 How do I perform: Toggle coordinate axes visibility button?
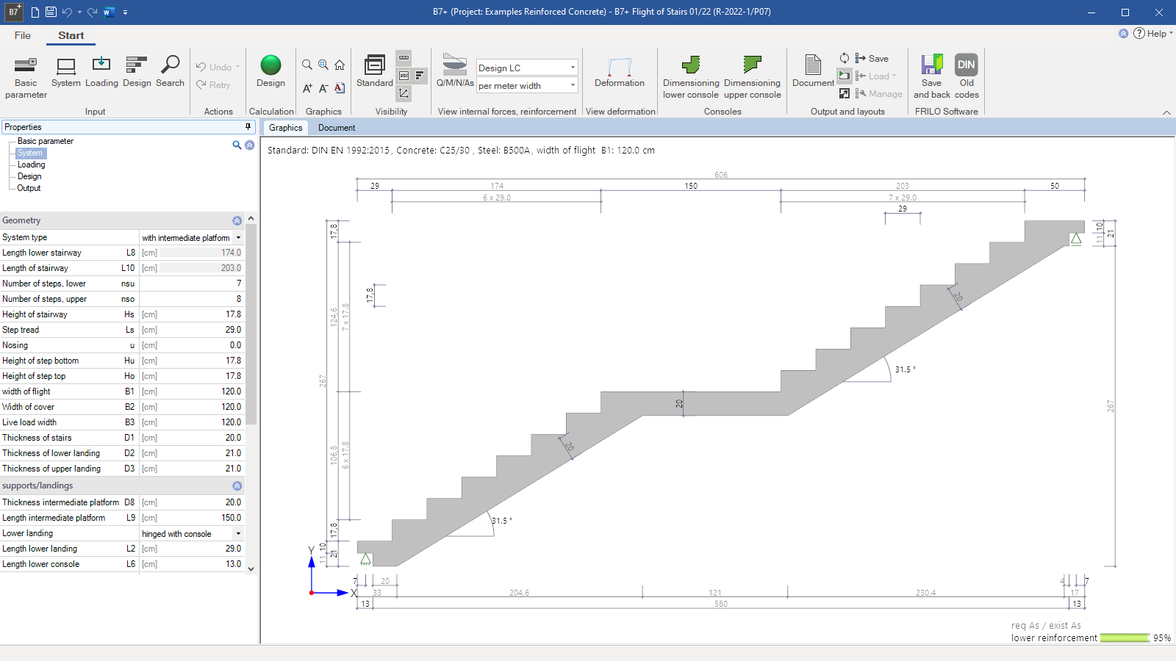(x=404, y=93)
